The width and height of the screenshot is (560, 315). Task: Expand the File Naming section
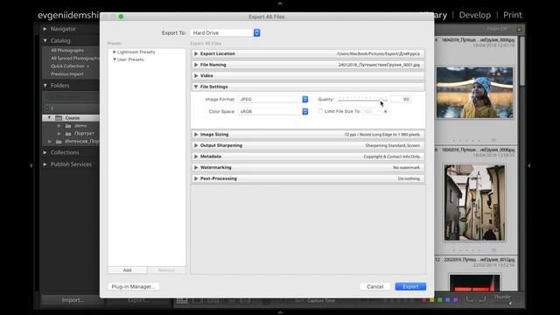pyautogui.click(x=196, y=65)
